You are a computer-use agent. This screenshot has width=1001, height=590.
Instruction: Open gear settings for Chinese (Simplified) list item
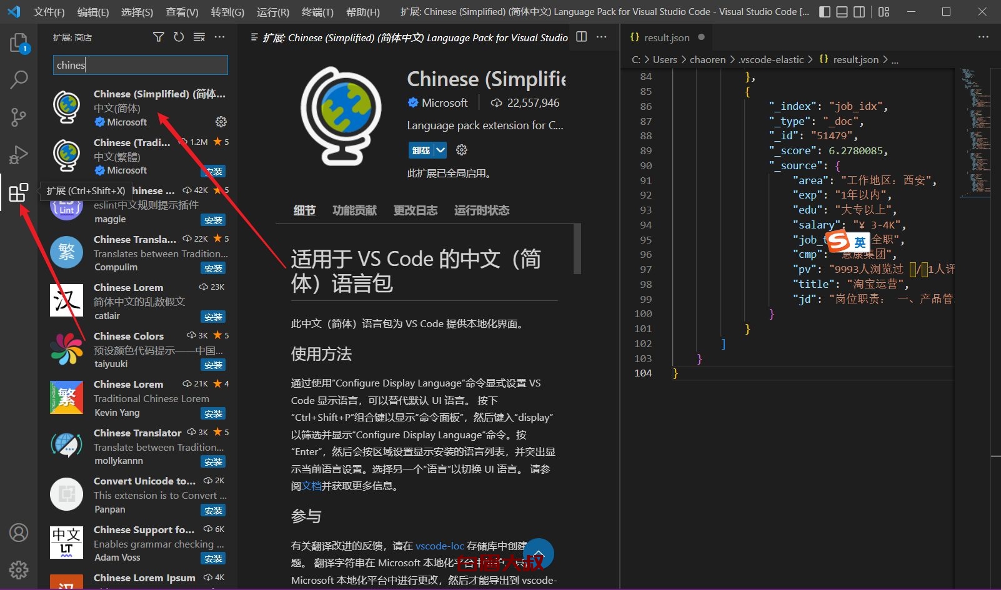coord(221,122)
